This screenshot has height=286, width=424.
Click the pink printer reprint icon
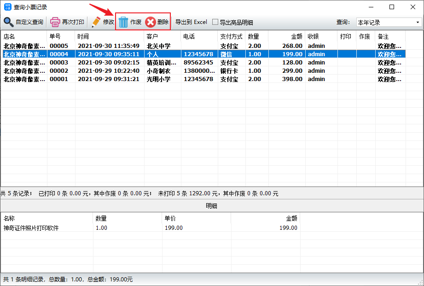(55, 22)
